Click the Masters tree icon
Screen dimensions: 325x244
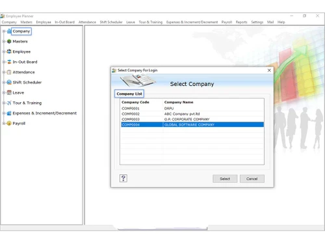(9, 42)
